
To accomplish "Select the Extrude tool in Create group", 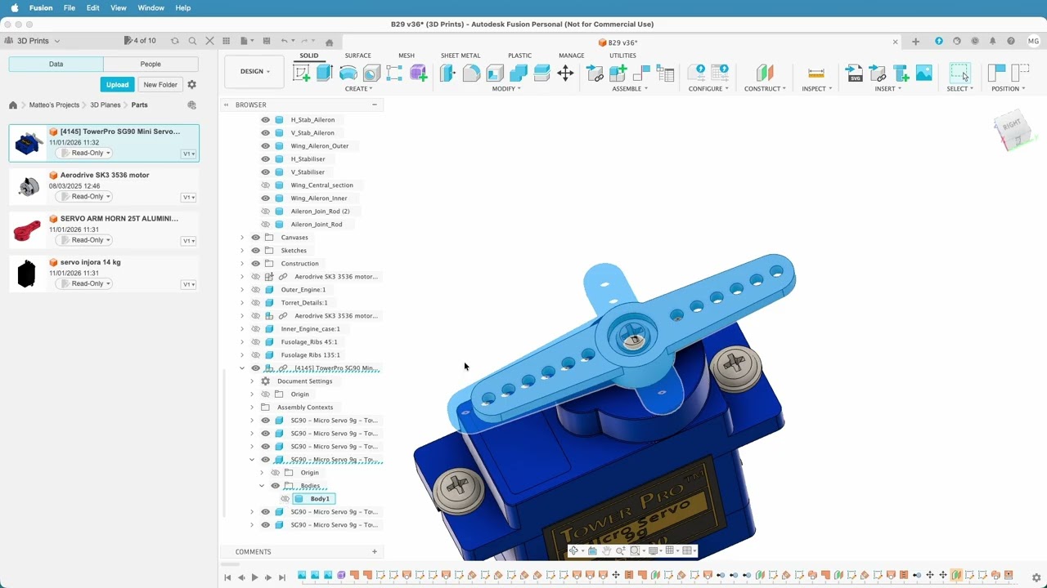I will (325, 73).
